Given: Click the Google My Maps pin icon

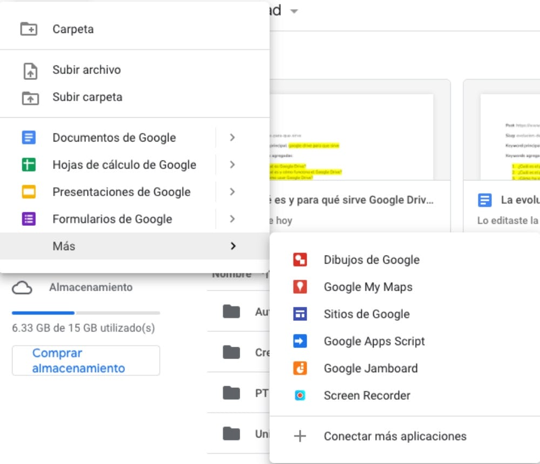Looking at the screenshot, I should click(x=300, y=287).
